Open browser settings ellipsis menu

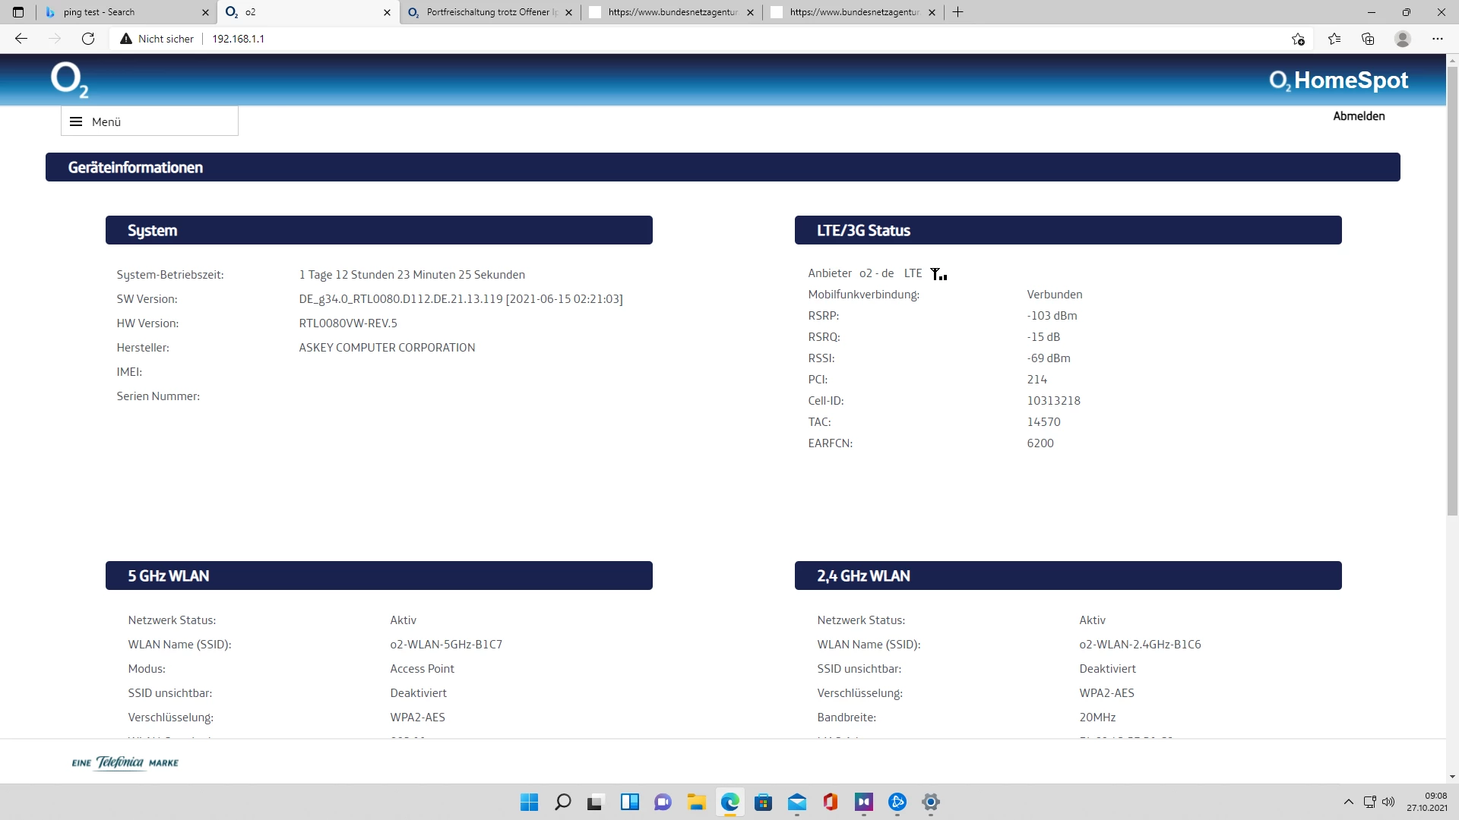coord(1437,39)
